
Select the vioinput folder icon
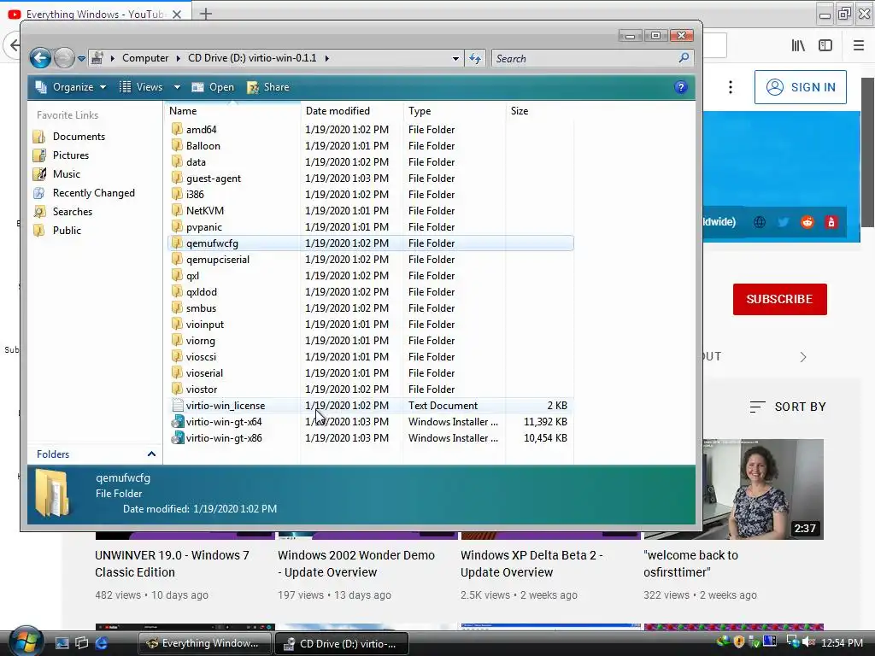point(177,324)
